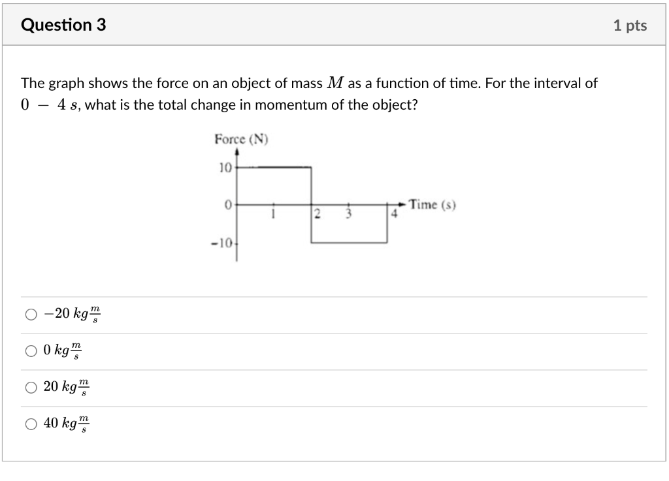Select the 20 kg·m/s radio button
Image resolution: width=669 pixels, height=481 pixels.
click(x=30, y=387)
